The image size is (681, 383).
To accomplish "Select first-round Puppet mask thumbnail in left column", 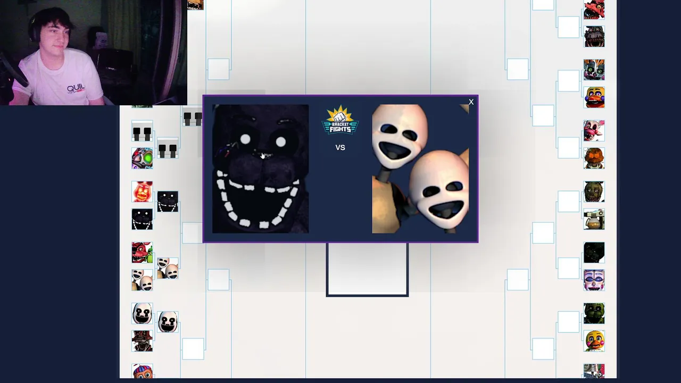I will (x=142, y=313).
